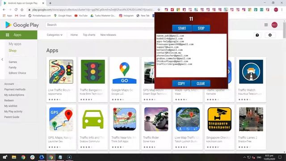Open My apps in sidebar
This screenshot has height=161, width=286.
15,44
